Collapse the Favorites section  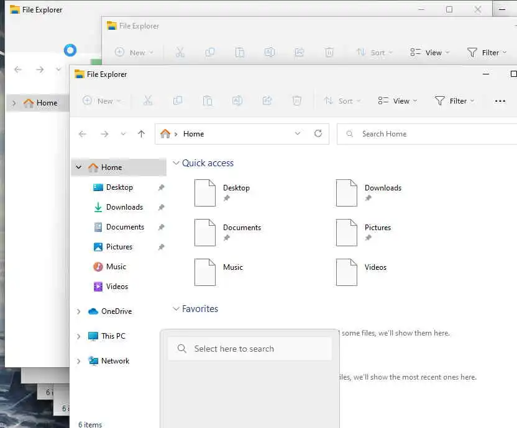point(176,309)
